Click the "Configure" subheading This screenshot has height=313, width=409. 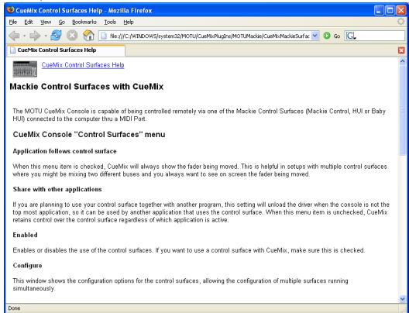click(x=27, y=266)
